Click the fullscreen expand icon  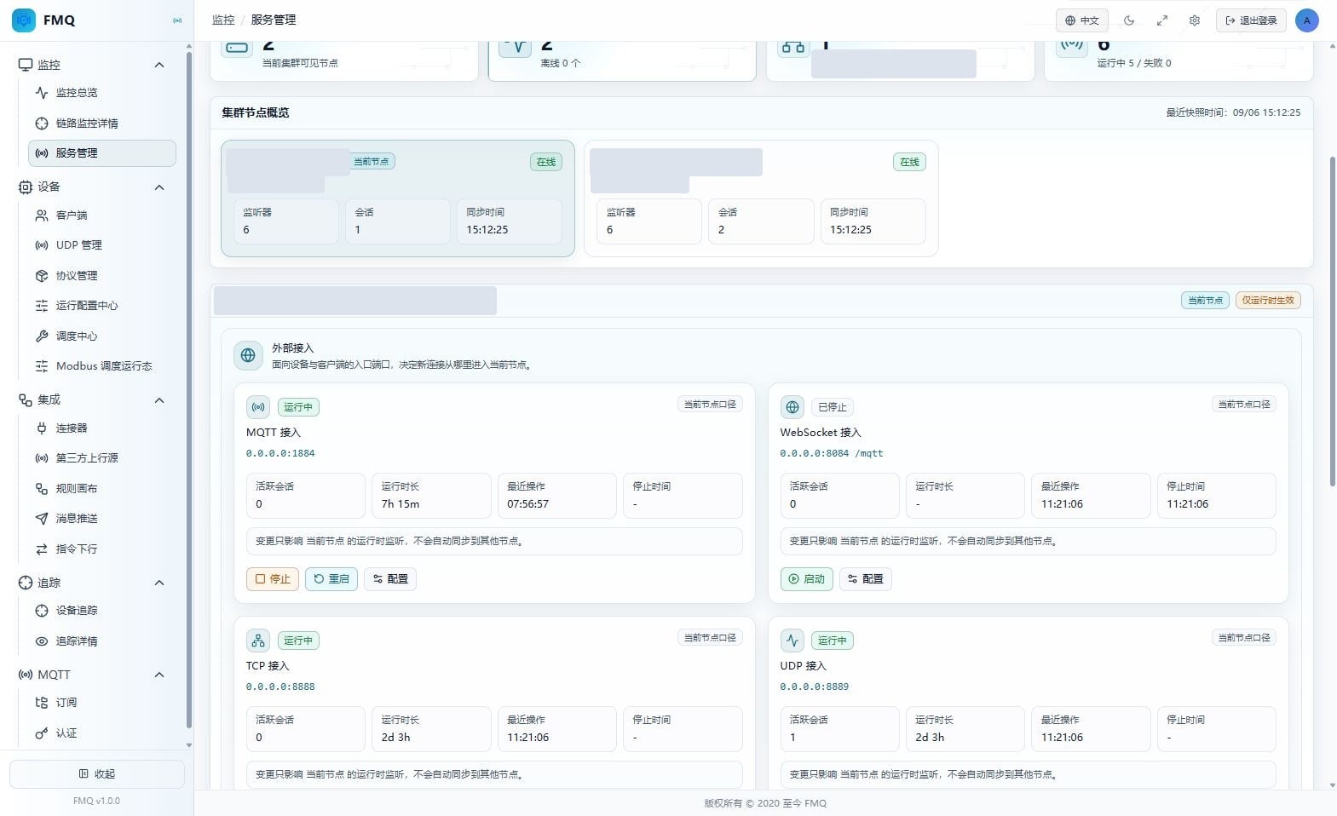(1162, 20)
